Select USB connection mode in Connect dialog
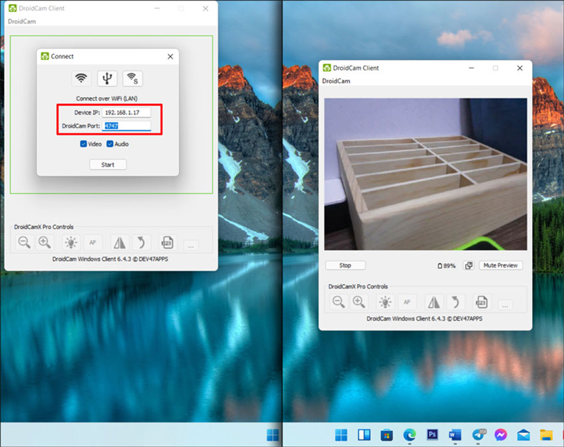Viewport: 564px width, 447px height. pos(107,78)
